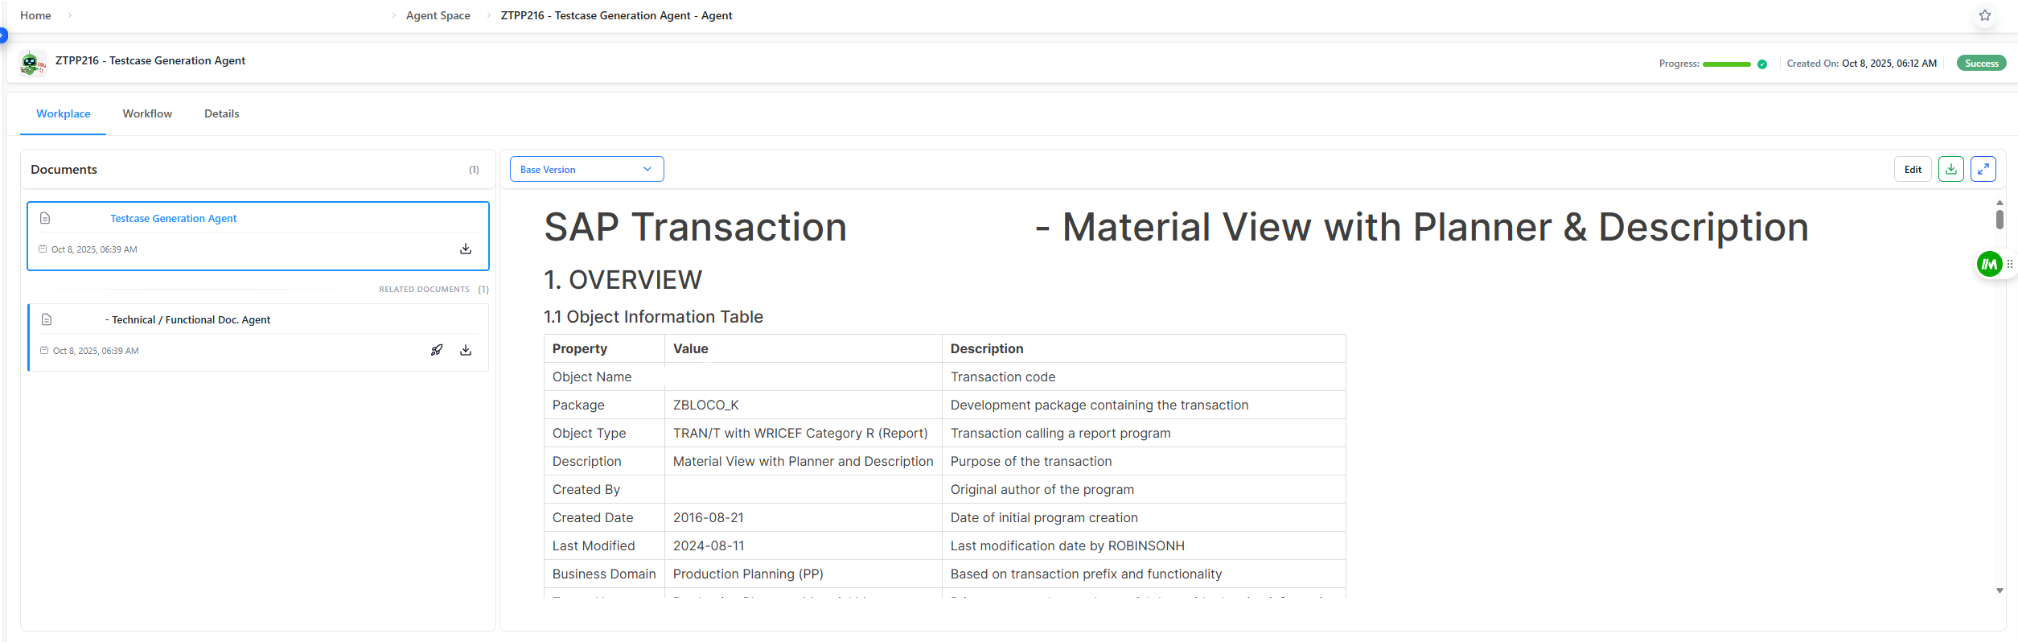Expand document to fullscreen view
Viewport: 2018px width, 642px height.
point(1983,170)
